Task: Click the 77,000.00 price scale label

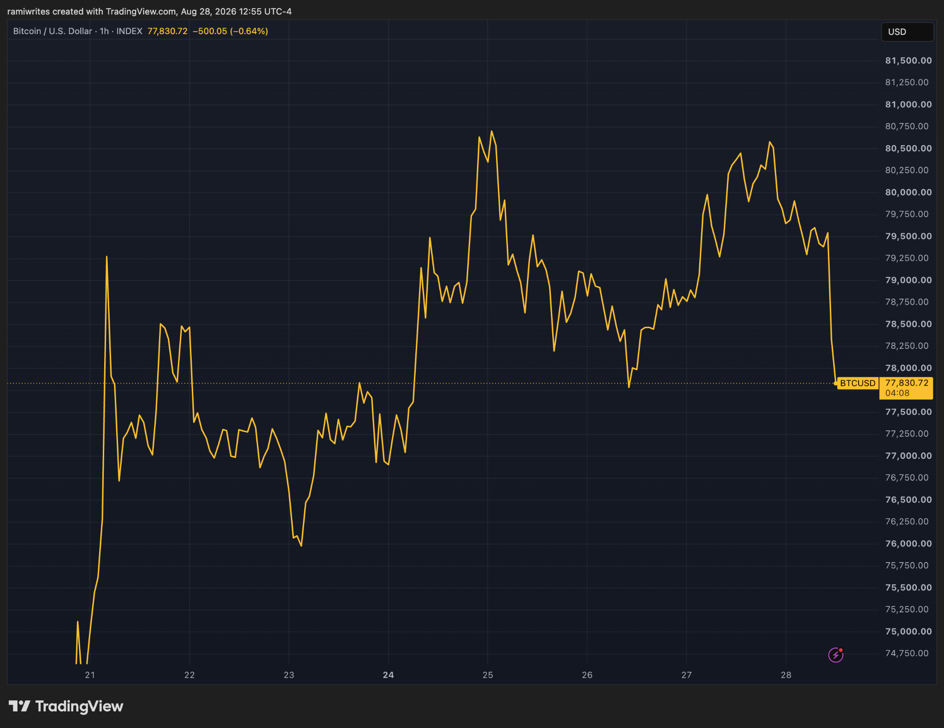Action: (908, 456)
